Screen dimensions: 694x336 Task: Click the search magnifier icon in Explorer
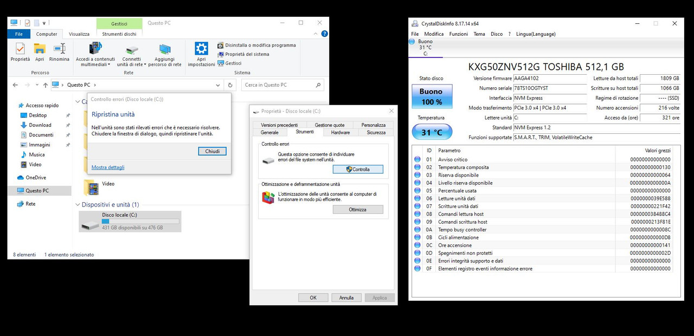318,85
